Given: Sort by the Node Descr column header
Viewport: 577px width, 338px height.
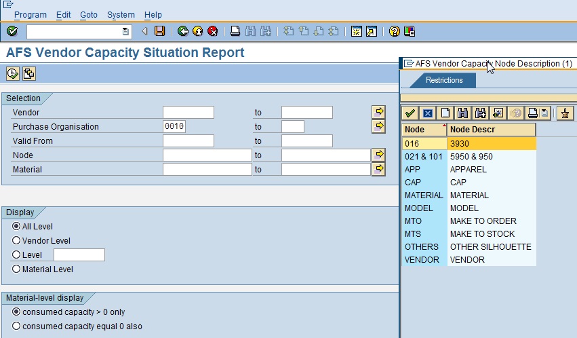Looking at the screenshot, I should tap(491, 130).
